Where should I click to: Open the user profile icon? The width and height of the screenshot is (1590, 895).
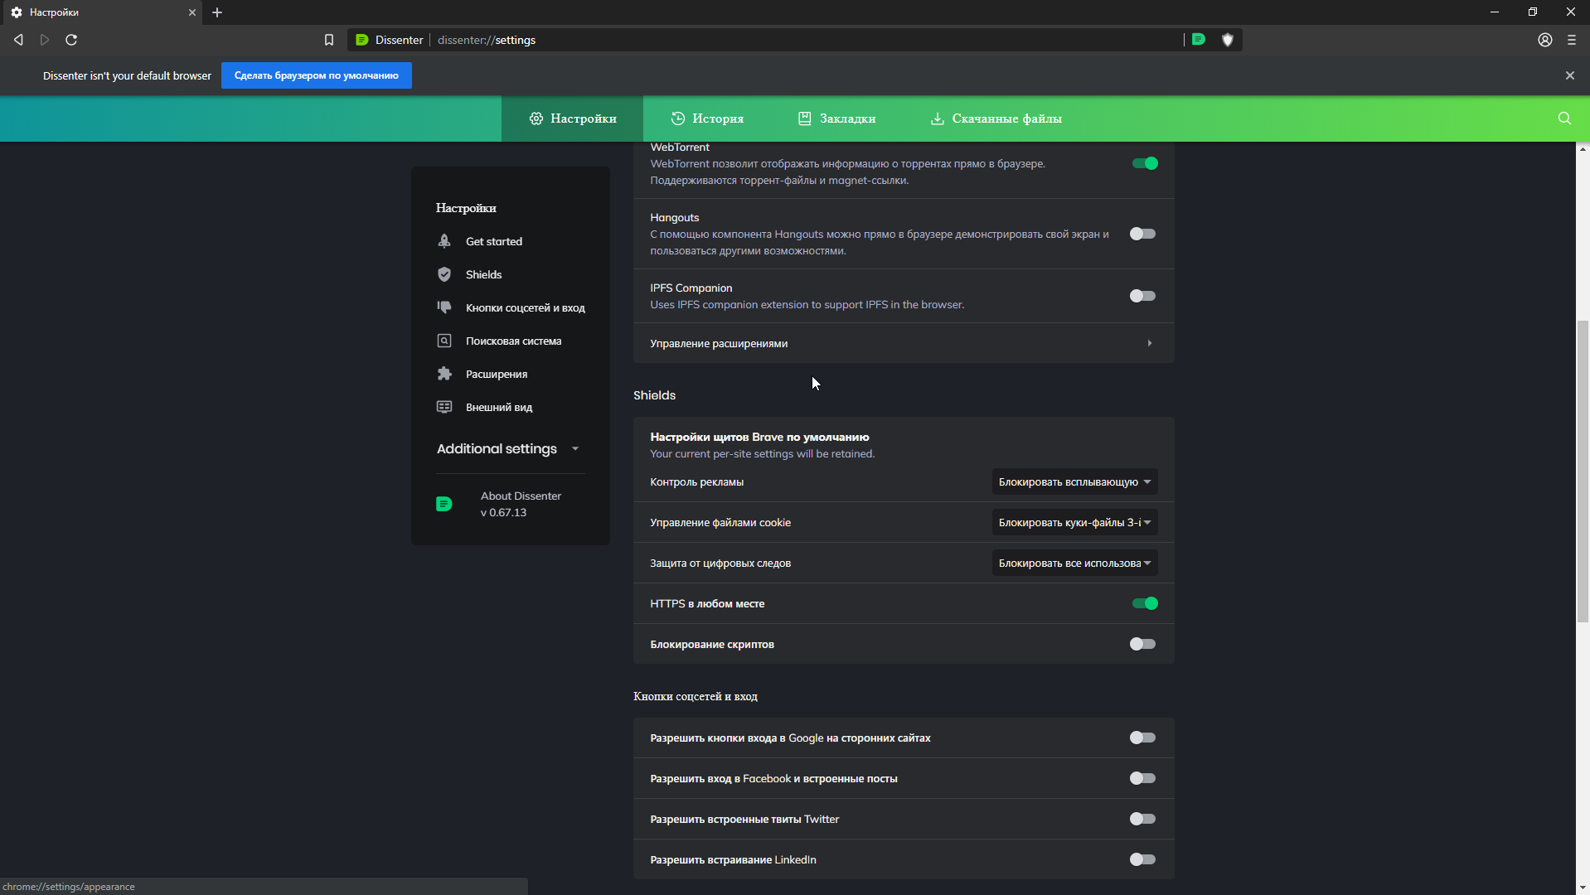tap(1545, 40)
